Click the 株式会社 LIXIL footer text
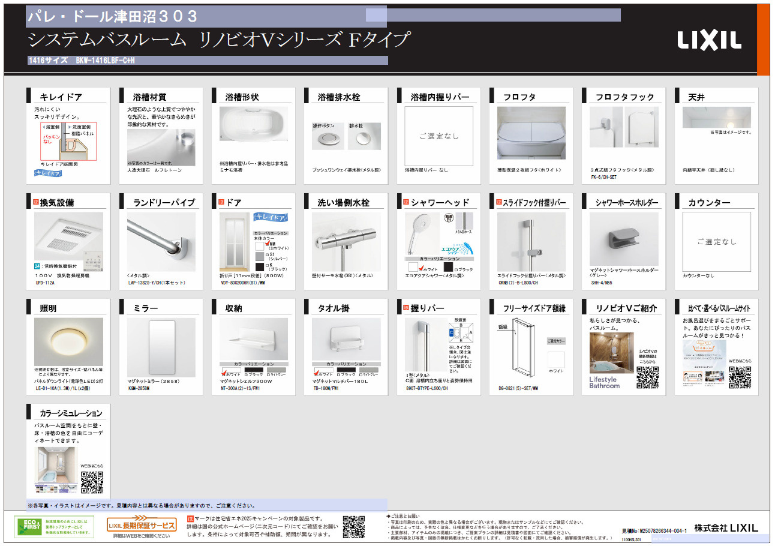Viewport: 775px width, 546px height. 726,527
